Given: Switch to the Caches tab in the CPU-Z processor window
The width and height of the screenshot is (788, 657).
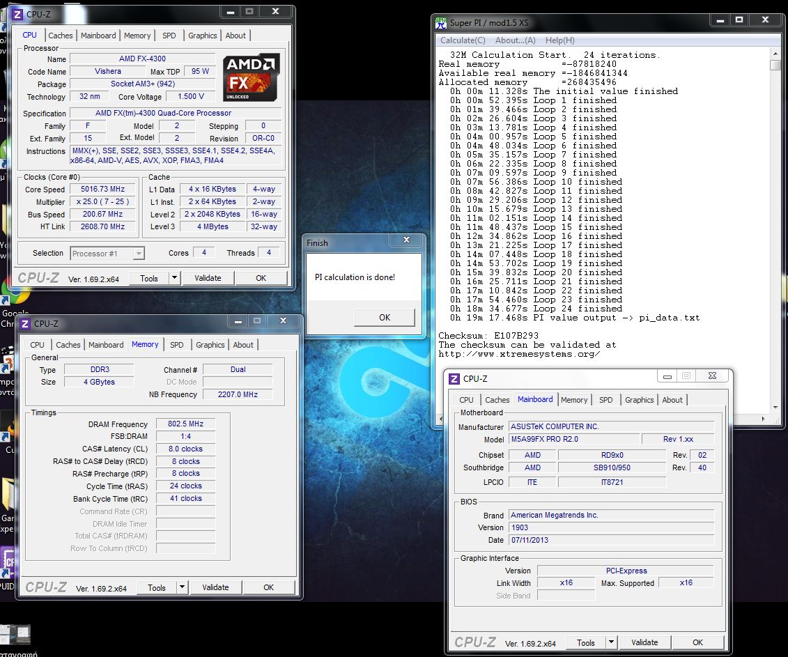Looking at the screenshot, I should click(61, 36).
